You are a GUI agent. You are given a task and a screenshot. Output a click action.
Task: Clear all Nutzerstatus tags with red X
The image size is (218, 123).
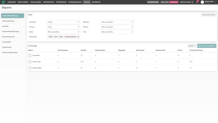point(78,37)
